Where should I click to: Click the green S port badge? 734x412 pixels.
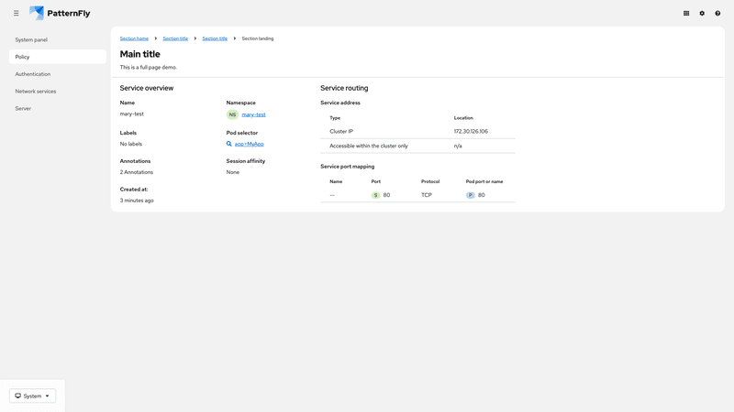pos(375,195)
